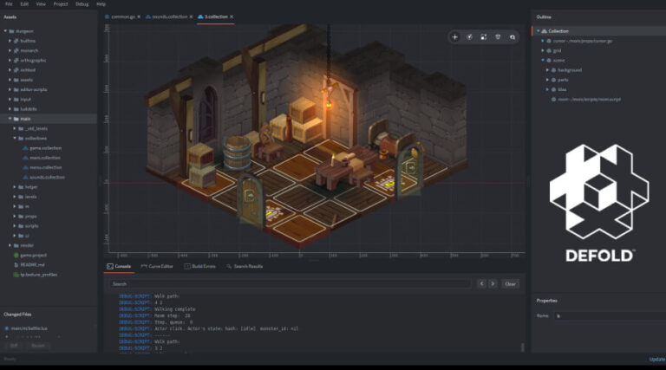This screenshot has height=370, width=666.
Task: Open the Debug menu
Action: tap(82, 3)
